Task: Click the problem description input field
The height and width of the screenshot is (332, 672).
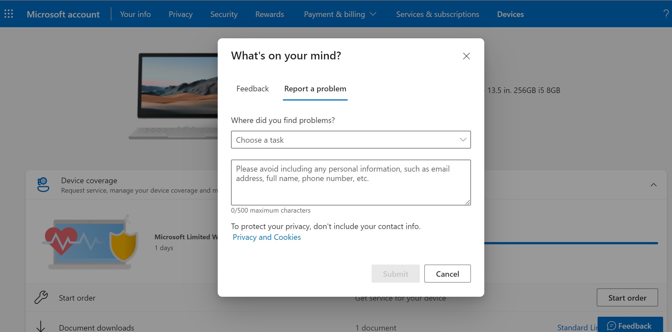Action: pos(350,182)
